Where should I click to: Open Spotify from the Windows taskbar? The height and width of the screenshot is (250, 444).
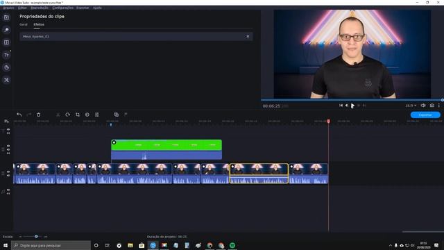click(x=232, y=245)
